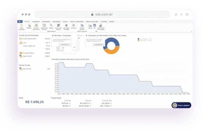Click the up arrow beside R$ 190,00
This screenshot has width=202, height=135.
point(111,103)
